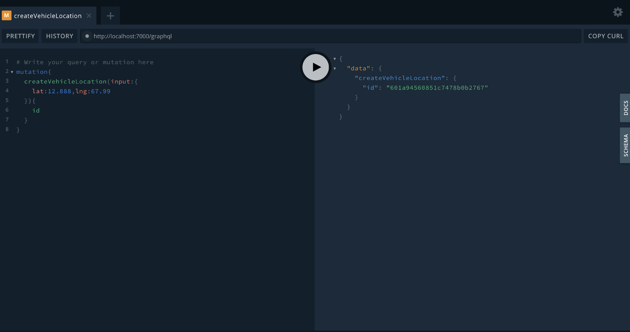Click COPY CURL to copy the request

pyautogui.click(x=605, y=36)
